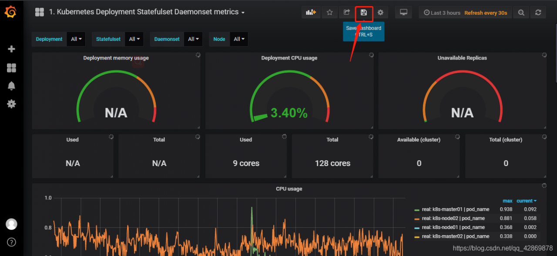Screen dimensions: 557x256
Task: Click the Add panel toolbar icon
Action: tap(311, 13)
